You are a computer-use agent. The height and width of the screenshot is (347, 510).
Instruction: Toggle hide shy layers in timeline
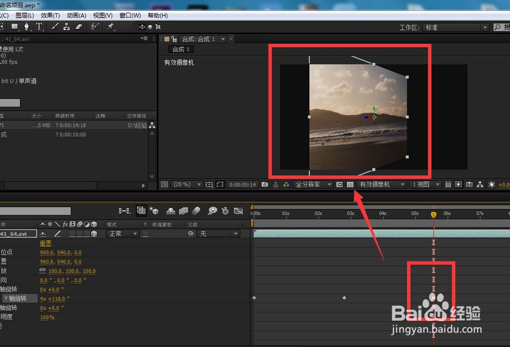(x=171, y=211)
